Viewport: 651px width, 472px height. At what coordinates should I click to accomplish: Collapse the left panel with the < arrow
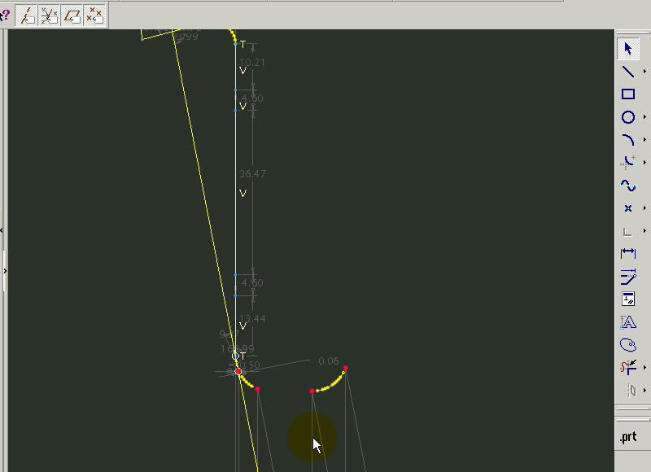pyautogui.click(x=2, y=230)
